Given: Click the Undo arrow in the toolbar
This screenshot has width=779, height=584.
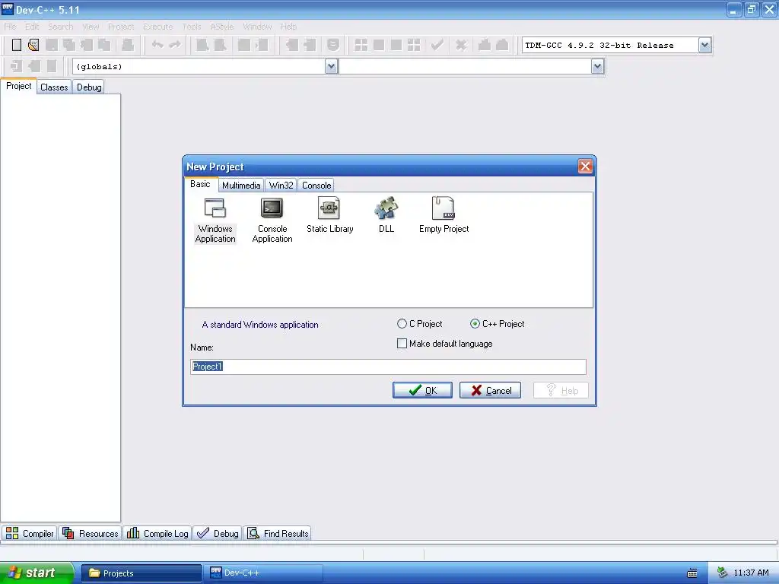Looking at the screenshot, I should [x=157, y=45].
